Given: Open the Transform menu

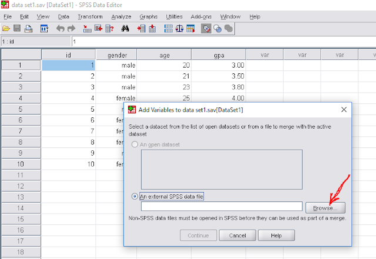Looking at the screenshot, I should click(90, 16).
